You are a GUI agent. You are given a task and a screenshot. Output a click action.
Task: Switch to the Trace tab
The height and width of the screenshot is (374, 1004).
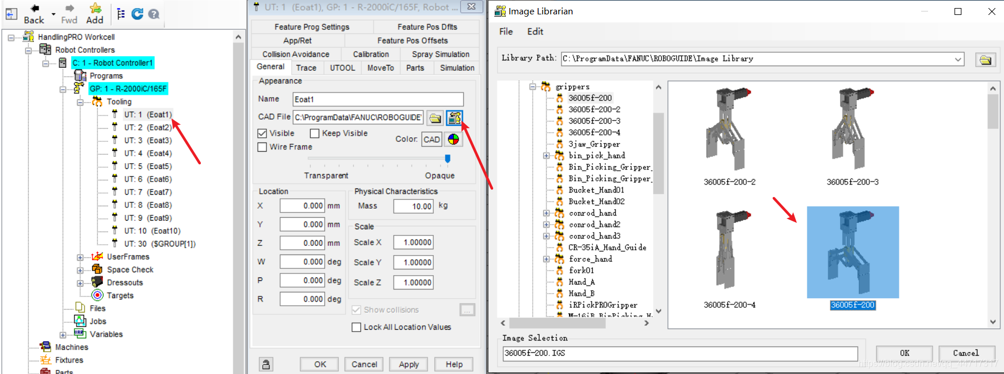(x=306, y=68)
